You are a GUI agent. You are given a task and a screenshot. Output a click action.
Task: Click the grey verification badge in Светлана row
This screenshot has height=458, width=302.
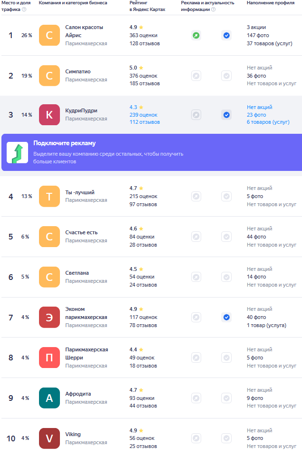226,277
